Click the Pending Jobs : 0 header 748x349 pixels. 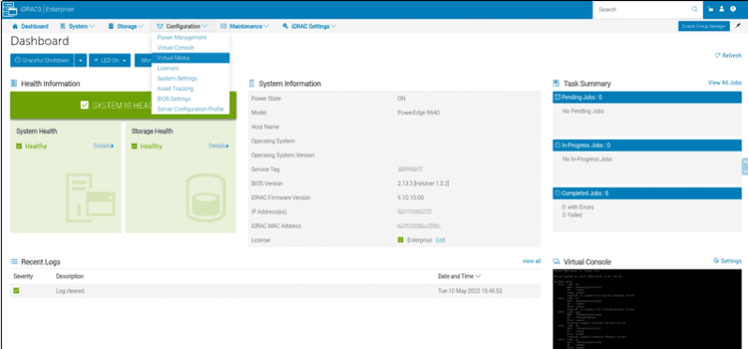coord(647,98)
